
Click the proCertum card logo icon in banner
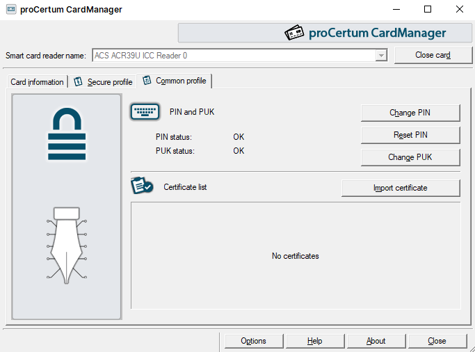tap(296, 33)
